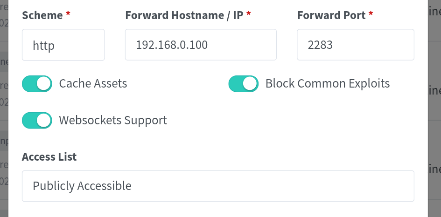Click the red asterisk beside Forward Port
Screen dimensions: 441x217
coord(371,14)
